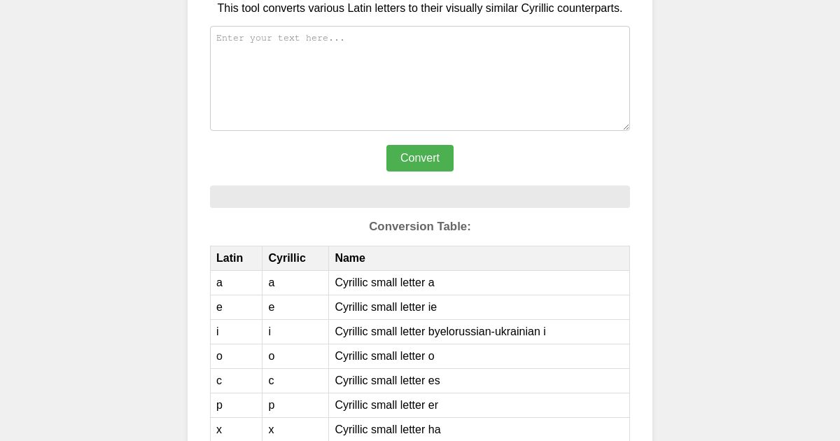The width and height of the screenshot is (840, 441).
Task: Select the Cyrillic 'x' character cell
Action: coord(271,430)
